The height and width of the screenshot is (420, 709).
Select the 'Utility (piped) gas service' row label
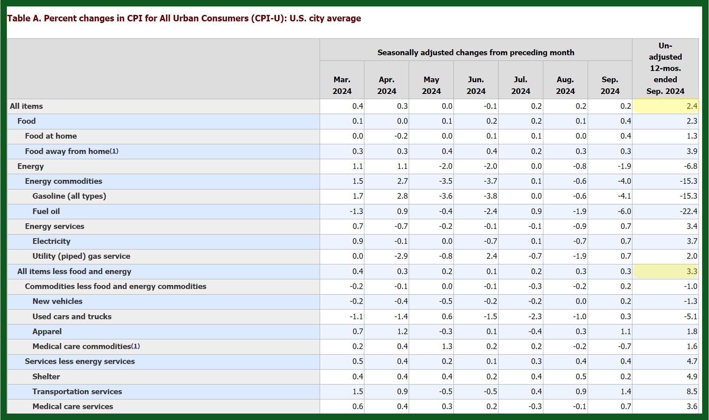pos(81,256)
